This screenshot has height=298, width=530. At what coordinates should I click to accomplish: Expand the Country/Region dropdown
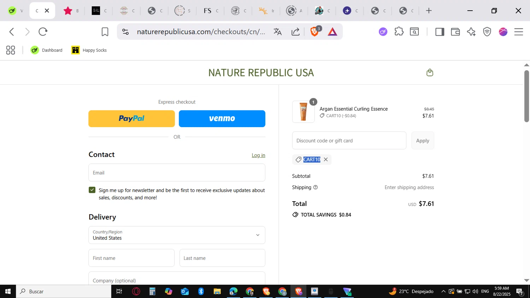coord(177,235)
